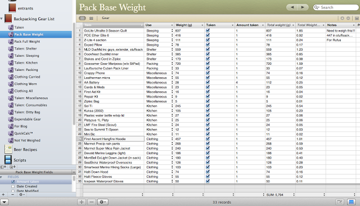Click the Pack Base Weight Fields panel header
The image size is (360, 206).
34,172
